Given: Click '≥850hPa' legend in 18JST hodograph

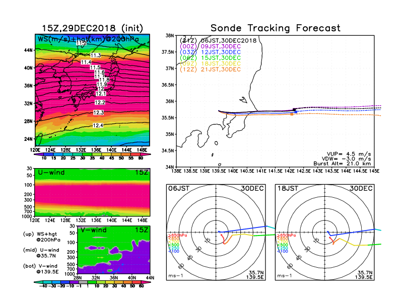Looking at the screenshot, I should [x=287, y=236].
